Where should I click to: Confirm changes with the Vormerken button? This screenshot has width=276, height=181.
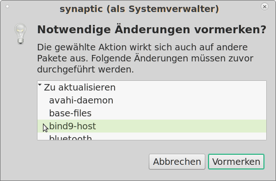pyautogui.click(x=236, y=162)
